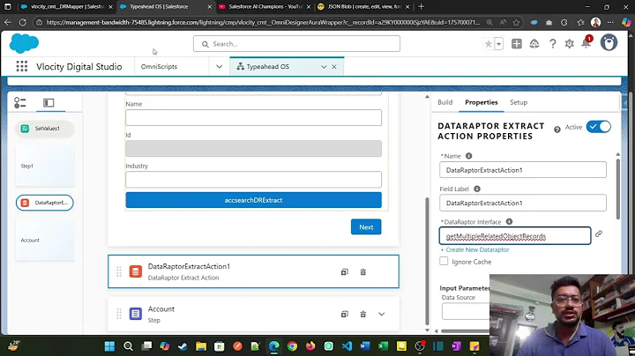Image resolution: width=635 pixels, height=356 pixels.
Task: Select the OmniScripts navigation item
Action: (x=159, y=66)
